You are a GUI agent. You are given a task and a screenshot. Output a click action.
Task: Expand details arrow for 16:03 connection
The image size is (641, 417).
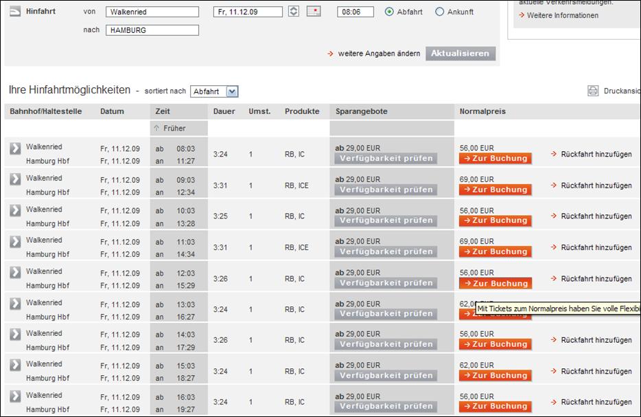[15, 396]
